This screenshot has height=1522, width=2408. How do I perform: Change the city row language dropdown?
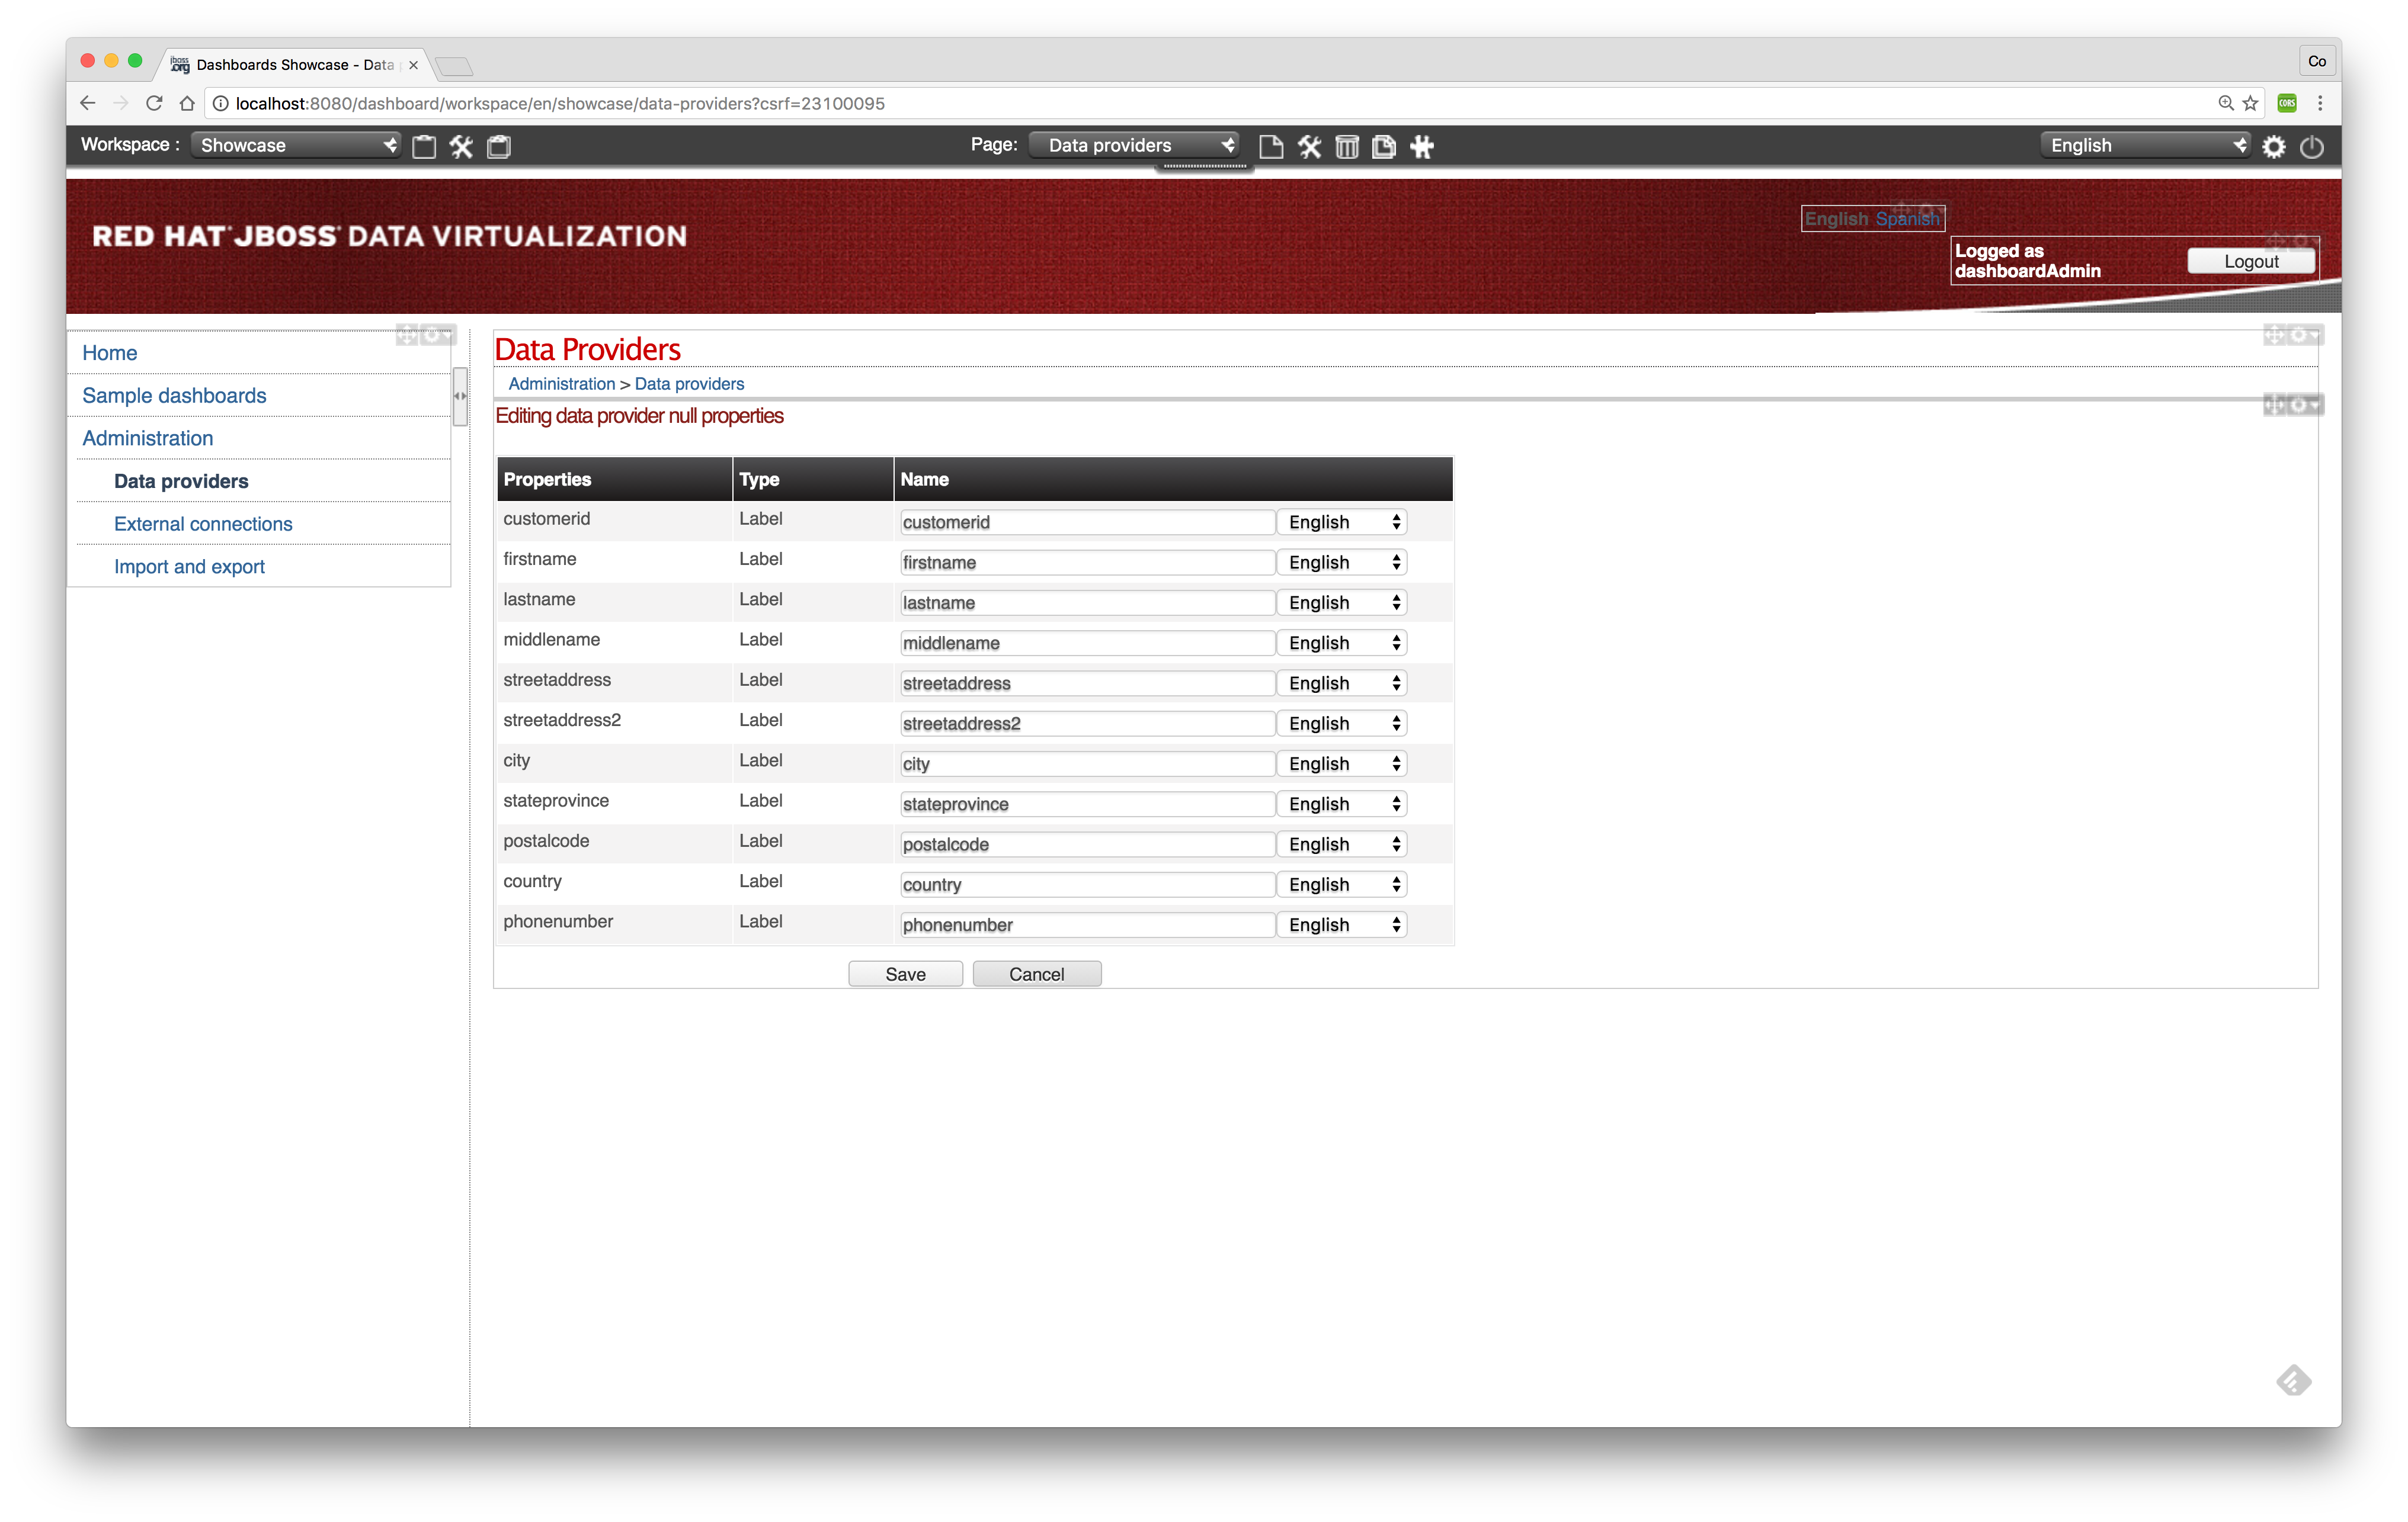1341,763
